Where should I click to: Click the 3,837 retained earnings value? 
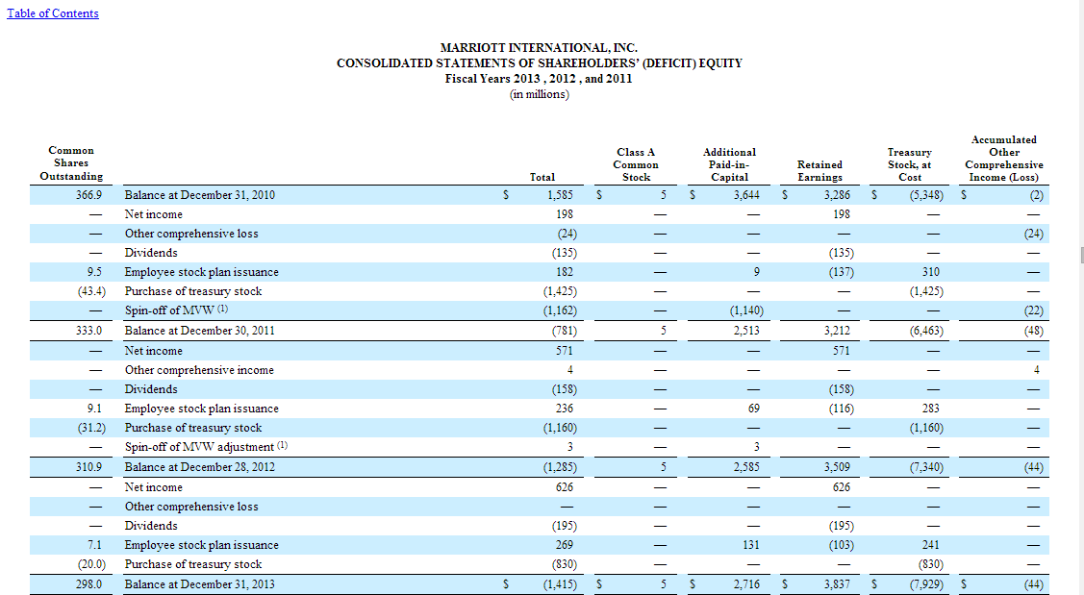point(837,583)
